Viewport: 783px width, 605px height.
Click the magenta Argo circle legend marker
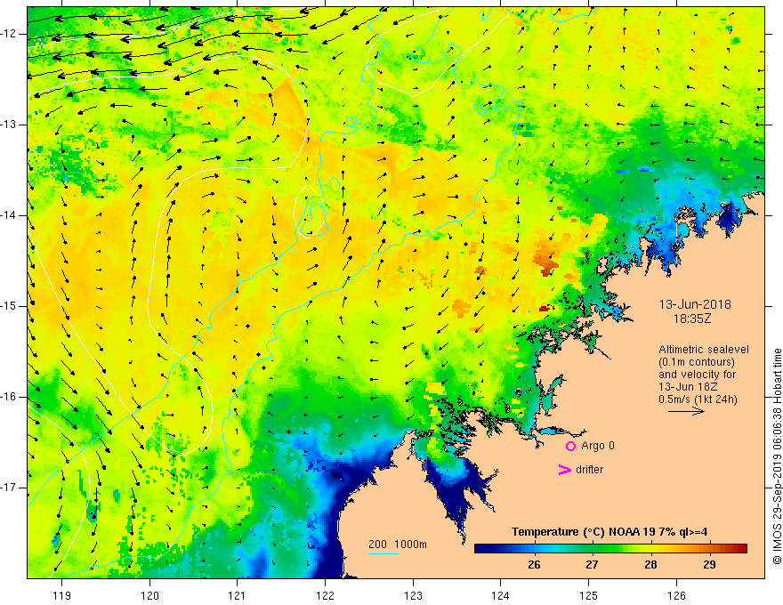(570, 447)
